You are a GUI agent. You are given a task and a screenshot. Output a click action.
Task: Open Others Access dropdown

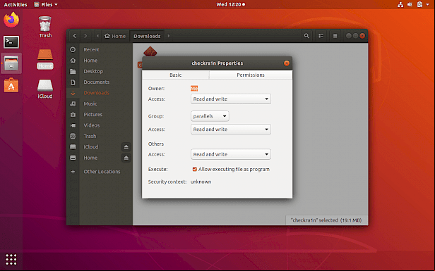[x=231, y=154]
